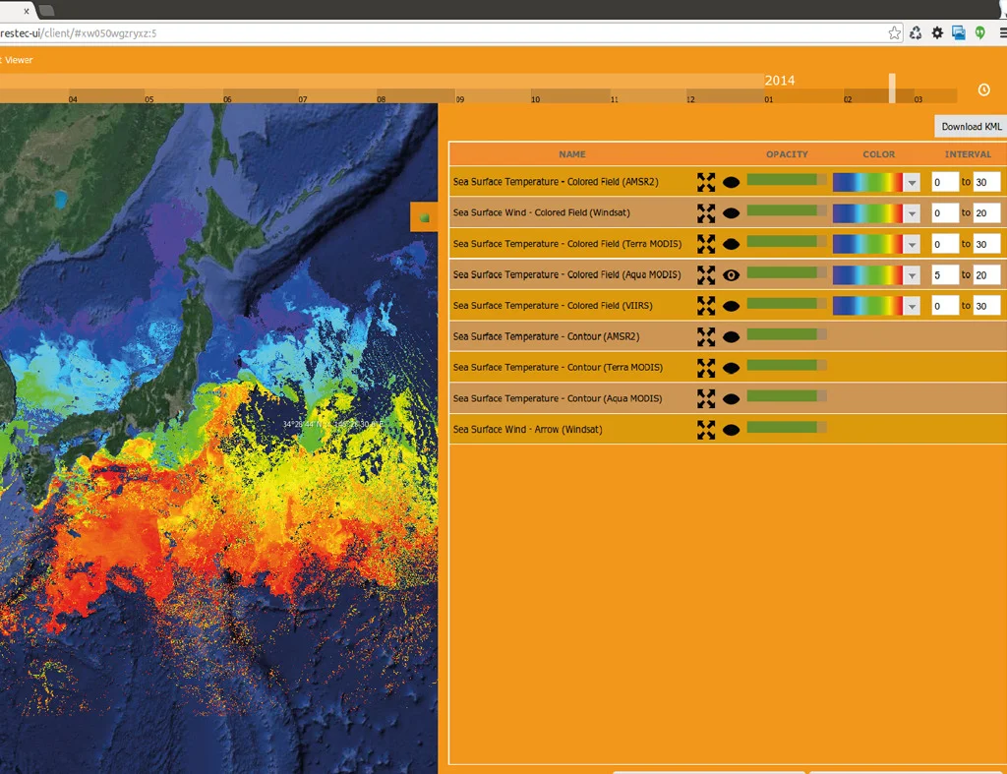Adjust opacity slider for Windsat Colored Field
Screen dimensions: 1007x774
[x=786, y=210]
